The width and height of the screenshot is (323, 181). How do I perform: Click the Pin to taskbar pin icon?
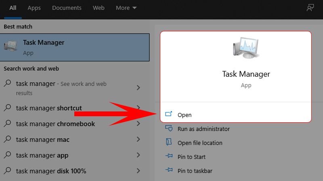tap(169, 171)
